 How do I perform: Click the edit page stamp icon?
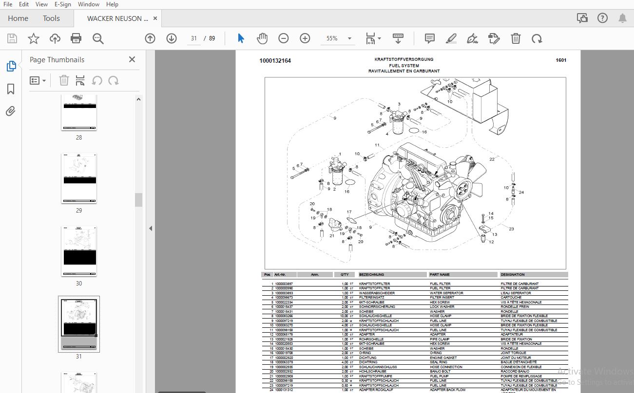494,38
